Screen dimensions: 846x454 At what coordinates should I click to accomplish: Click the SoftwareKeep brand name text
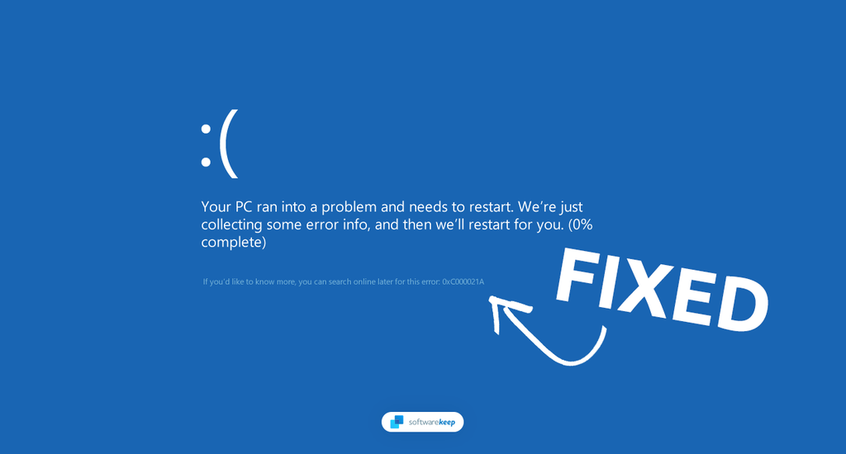click(431, 422)
